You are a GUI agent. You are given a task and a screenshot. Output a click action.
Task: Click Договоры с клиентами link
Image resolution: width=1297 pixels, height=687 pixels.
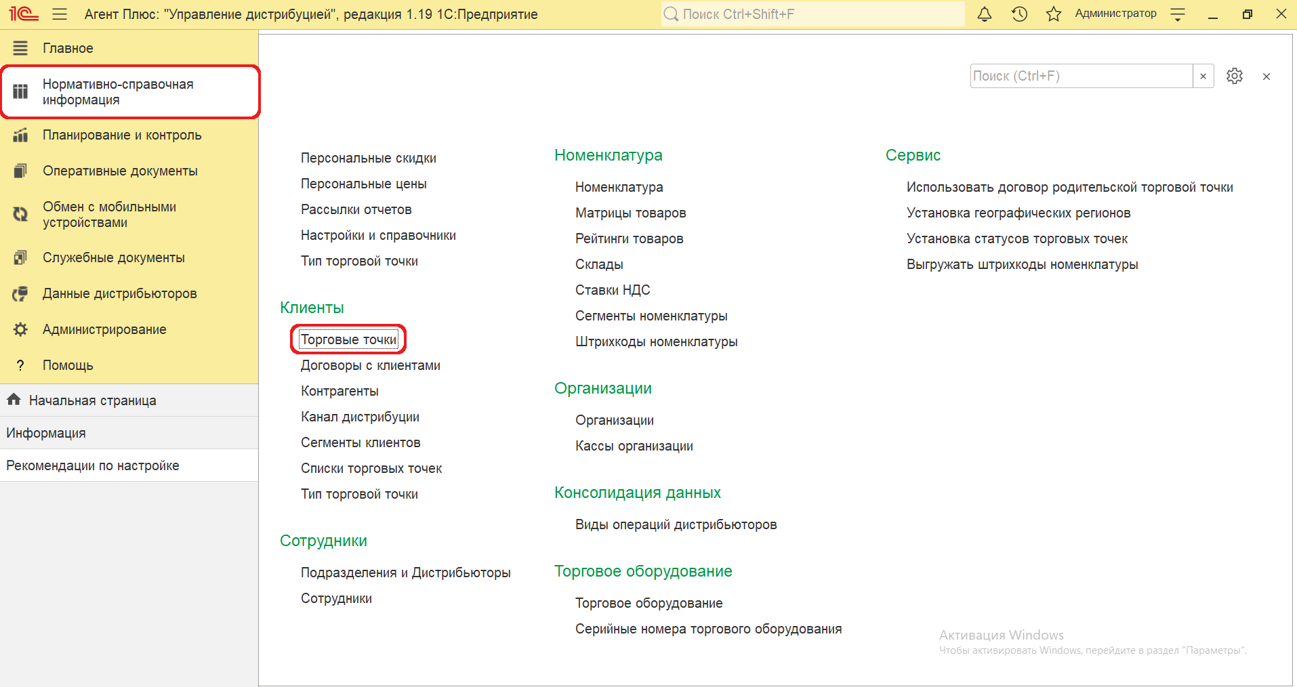point(370,365)
